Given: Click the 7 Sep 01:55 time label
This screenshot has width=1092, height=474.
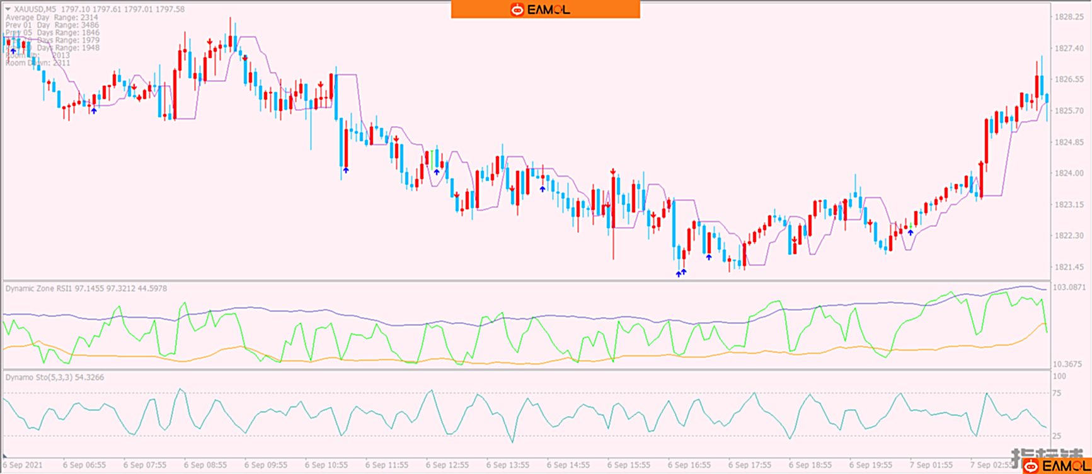Looking at the screenshot, I should click(x=931, y=465).
